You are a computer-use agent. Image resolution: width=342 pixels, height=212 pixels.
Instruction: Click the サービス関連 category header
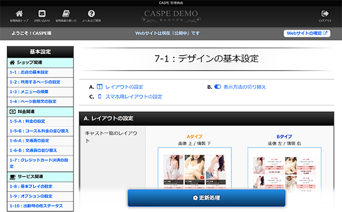pyautogui.click(x=40, y=177)
